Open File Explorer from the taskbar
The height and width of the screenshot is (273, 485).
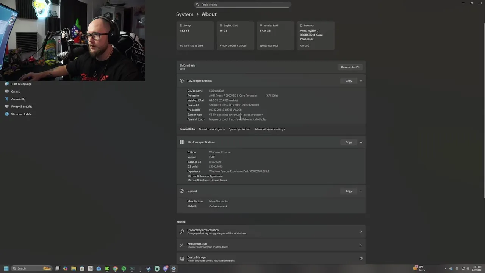coord(74,268)
